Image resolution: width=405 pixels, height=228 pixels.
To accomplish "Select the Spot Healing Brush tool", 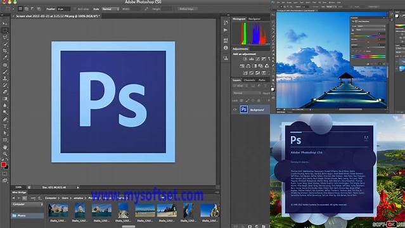I will coord(4,65).
